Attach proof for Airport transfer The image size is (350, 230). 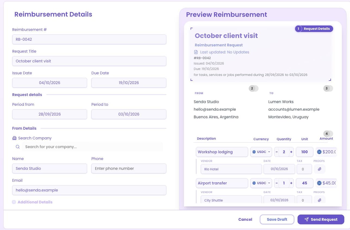320,200
